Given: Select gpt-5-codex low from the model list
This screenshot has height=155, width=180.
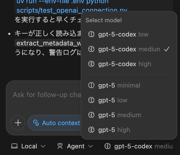Looking at the screenshot, I should (x=123, y=34).
